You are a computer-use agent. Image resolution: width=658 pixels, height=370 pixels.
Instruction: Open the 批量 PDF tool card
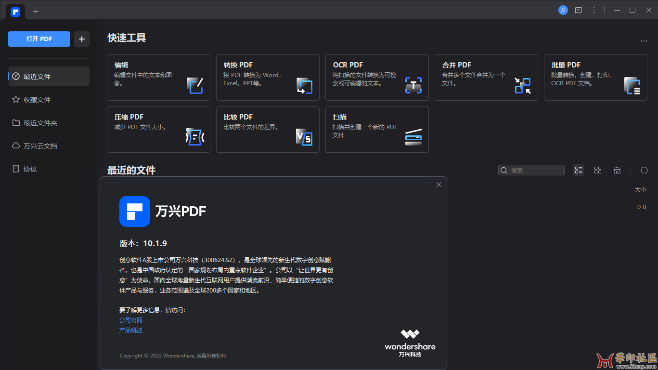pyautogui.click(x=595, y=78)
